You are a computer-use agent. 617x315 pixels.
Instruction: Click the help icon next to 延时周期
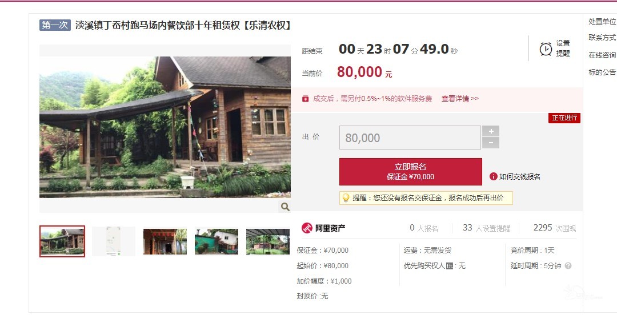click(x=568, y=266)
